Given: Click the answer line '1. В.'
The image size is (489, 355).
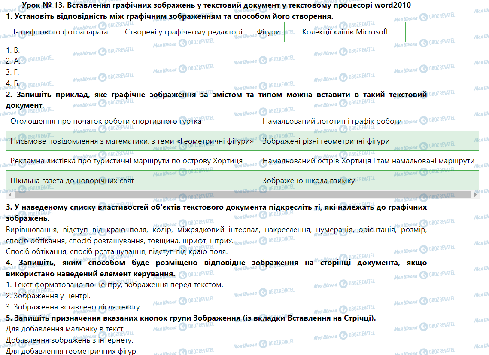Looking at the screenshot, I should (13, 50).
